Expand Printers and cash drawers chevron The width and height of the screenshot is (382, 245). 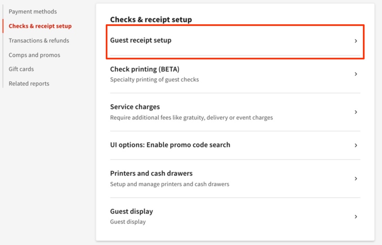click(356, 179)
